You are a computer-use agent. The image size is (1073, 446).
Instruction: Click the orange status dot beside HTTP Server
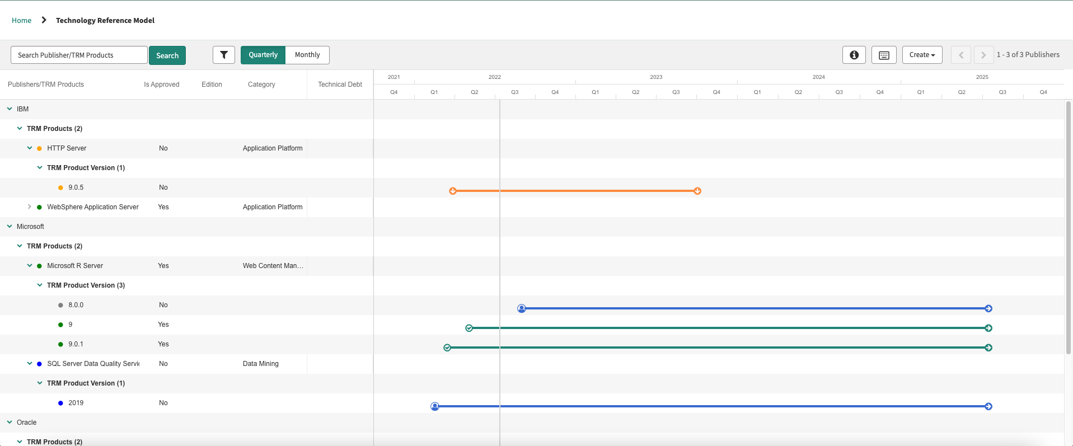point(39,148)
